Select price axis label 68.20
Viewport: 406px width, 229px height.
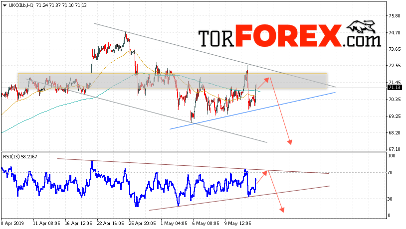point(395,132)
